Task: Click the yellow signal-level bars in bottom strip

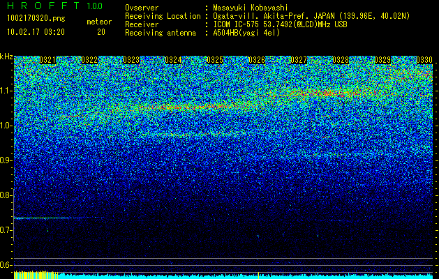Action: pyautogui.click(x=36, y=275)
